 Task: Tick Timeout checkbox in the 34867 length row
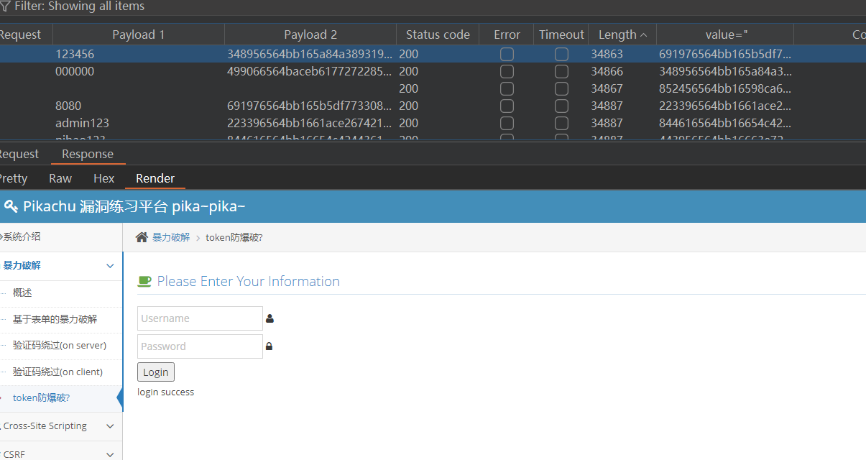561,88
